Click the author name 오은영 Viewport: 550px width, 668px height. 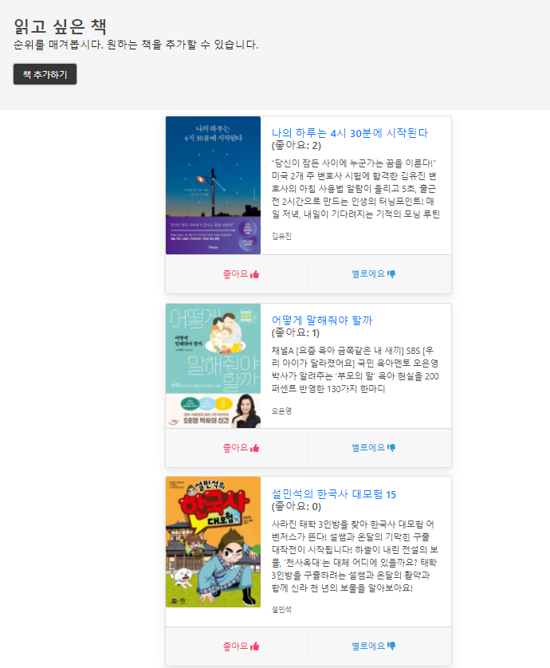coord(281,411)
